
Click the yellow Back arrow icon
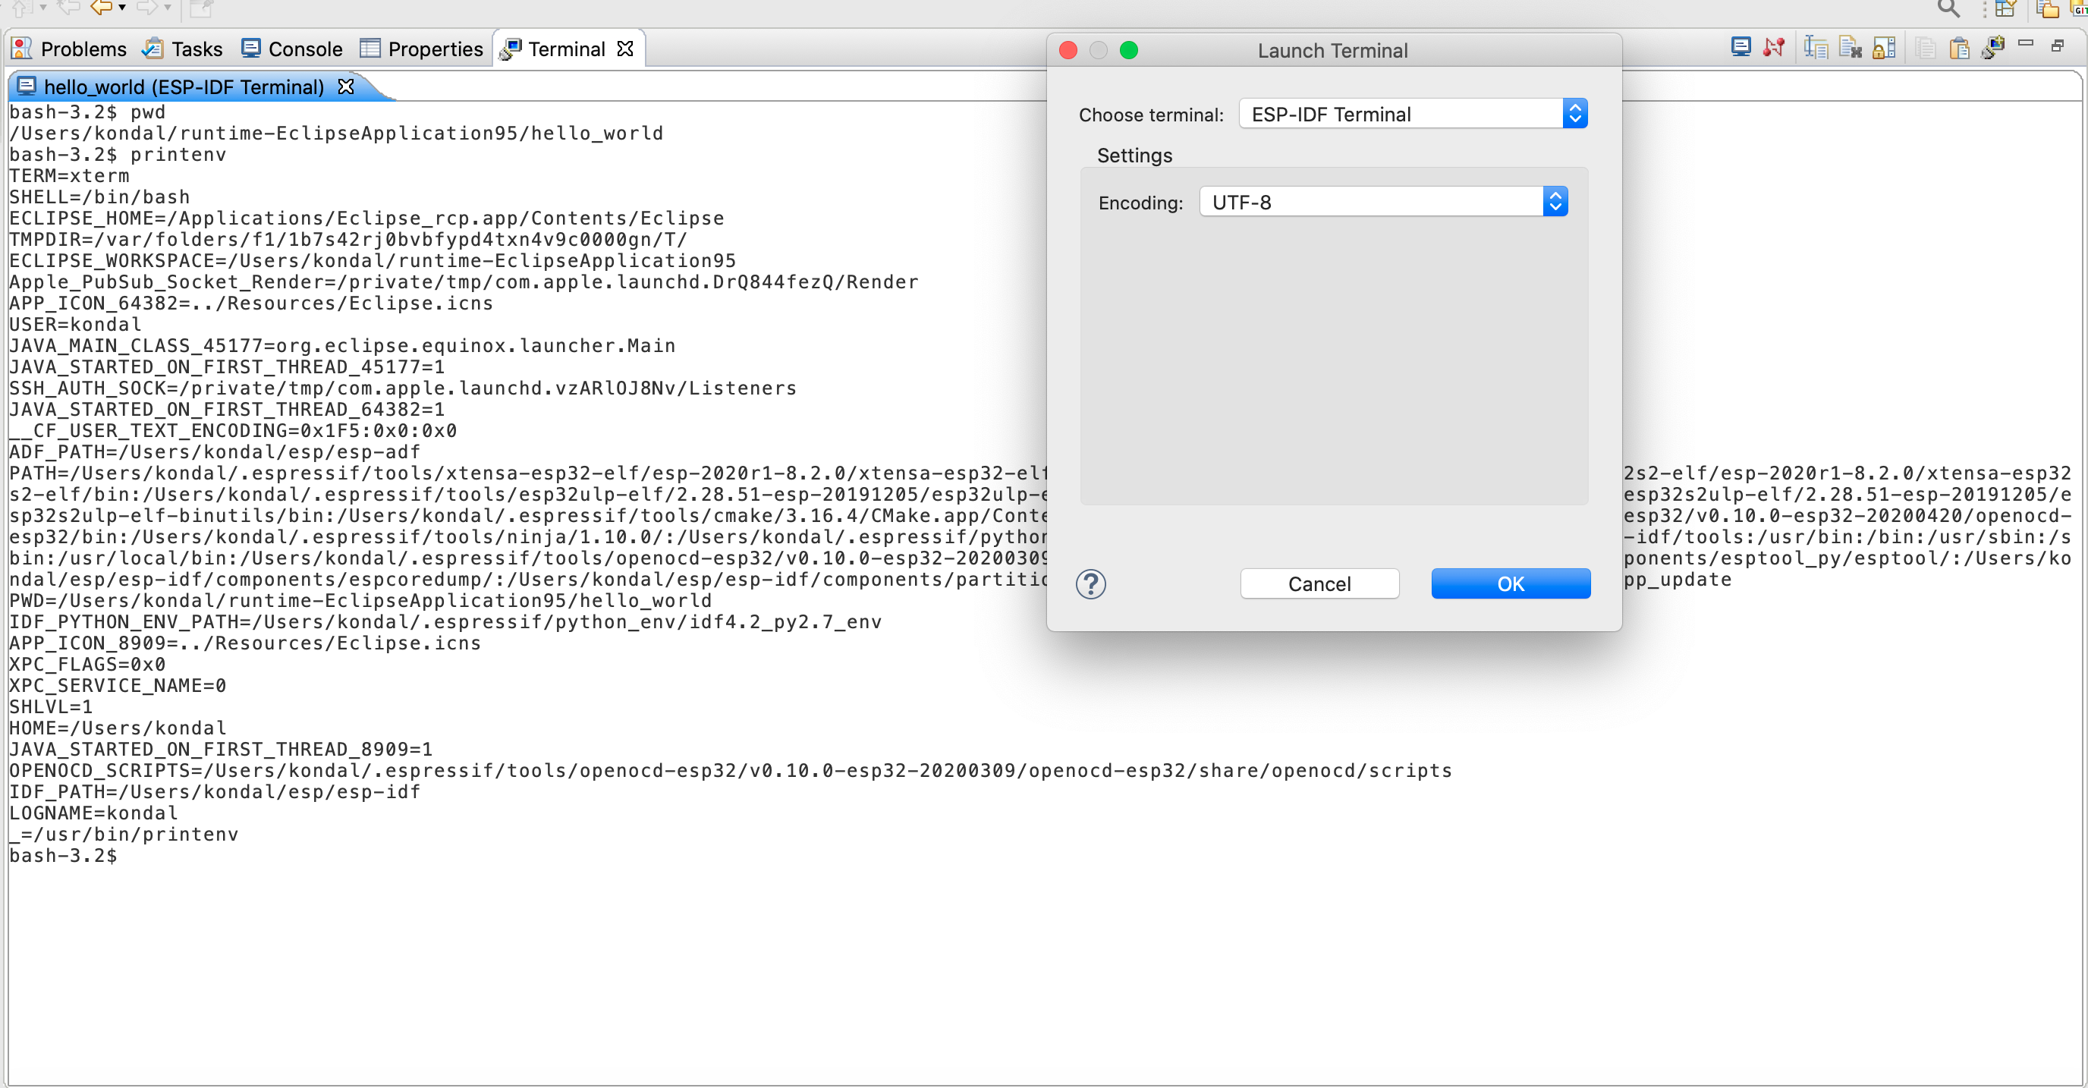tap(100, 8)
